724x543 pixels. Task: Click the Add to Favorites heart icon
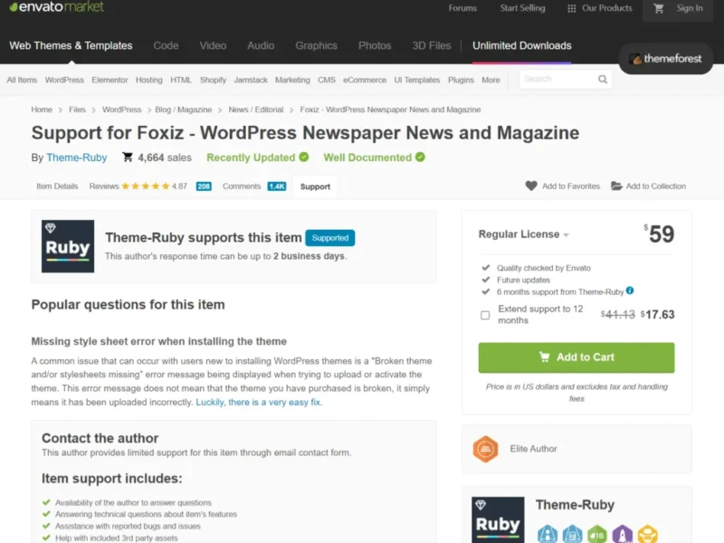coord(531,186)
